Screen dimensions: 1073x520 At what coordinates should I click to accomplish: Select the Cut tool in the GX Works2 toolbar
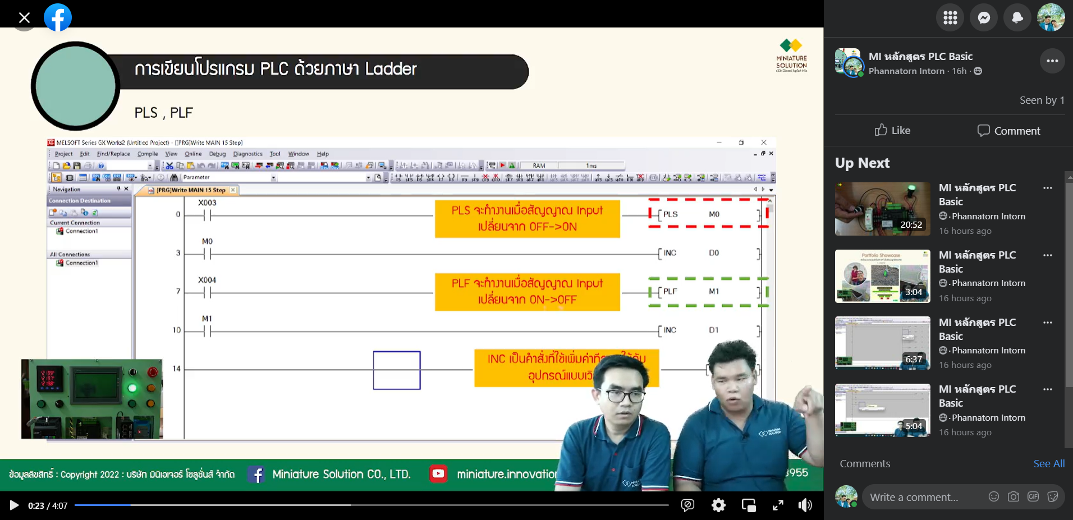point(171,165)
